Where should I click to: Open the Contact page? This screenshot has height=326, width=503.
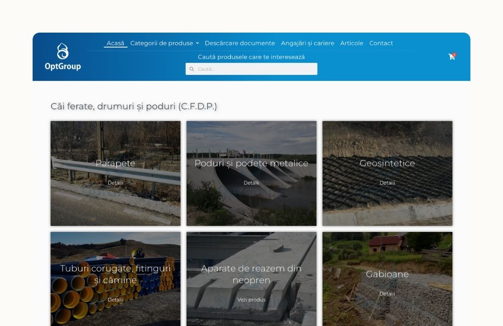coord(381,43)
